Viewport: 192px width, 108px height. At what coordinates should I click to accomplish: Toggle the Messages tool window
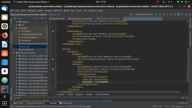pos(66,103)
